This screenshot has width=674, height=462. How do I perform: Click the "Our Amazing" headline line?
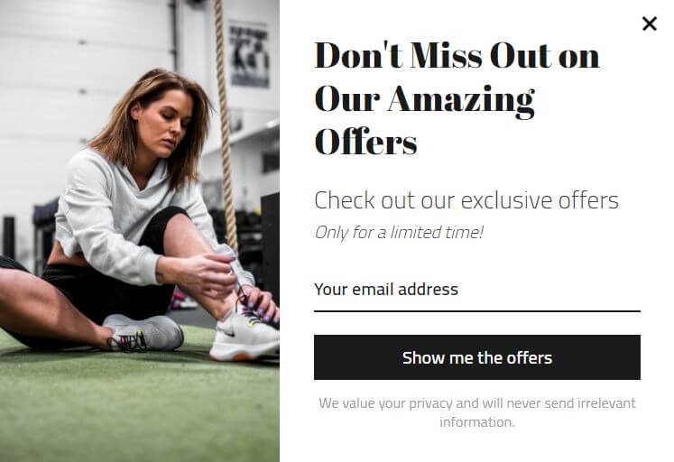tap(425, 99)
